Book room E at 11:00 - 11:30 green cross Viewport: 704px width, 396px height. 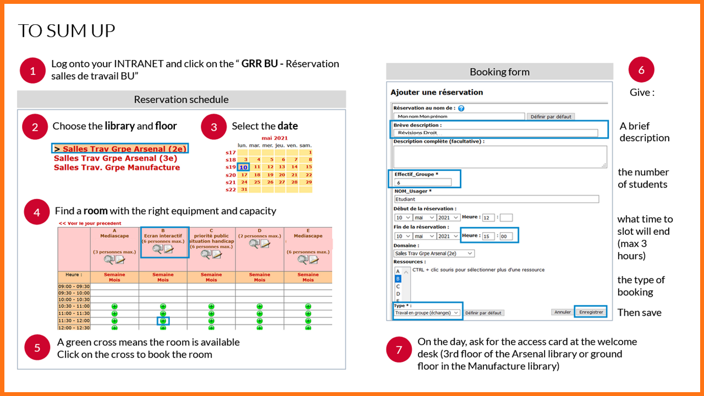click(x=308, y=313)
